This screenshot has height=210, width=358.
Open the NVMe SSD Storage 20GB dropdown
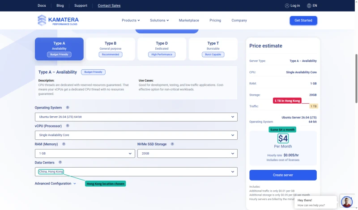tap(187, 153)
